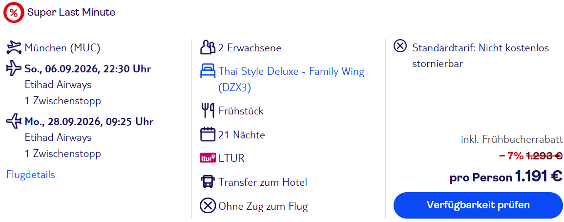Click the red percent Super Last Minute icon
The height and width of the screenshot is (222, 564).
14,13
